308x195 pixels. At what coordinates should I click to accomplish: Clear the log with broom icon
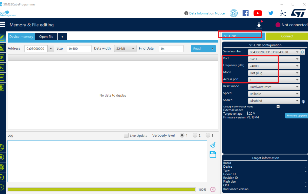pyautogui.click(x=213, y=145)
